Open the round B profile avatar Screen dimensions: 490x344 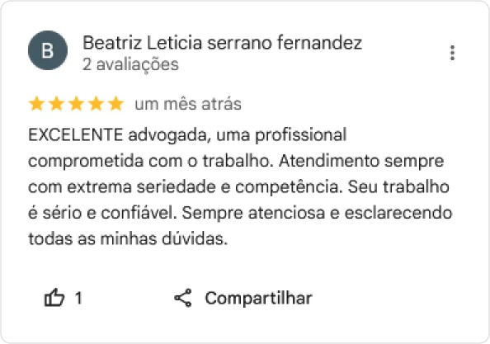coord(48,50)
